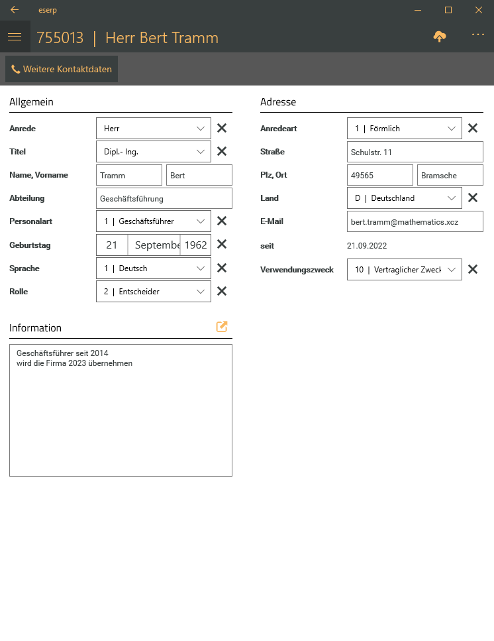Expand the Verwendungszweck dropdown
This screenshot has width=494, height=641.
tap(405, 270)
